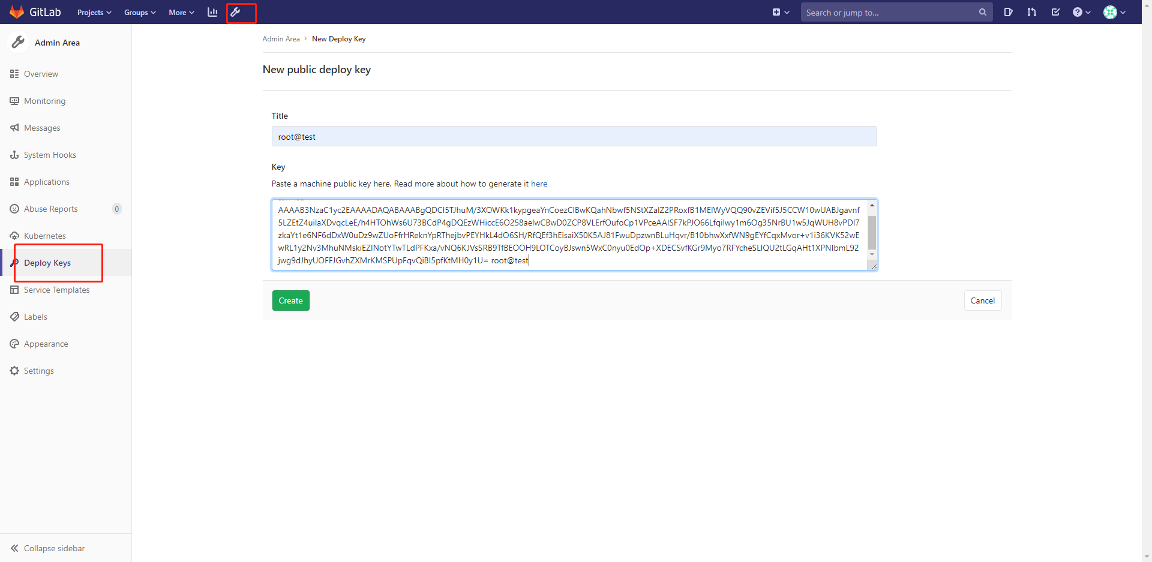Click the Cancel button

[x=982, y=300]
